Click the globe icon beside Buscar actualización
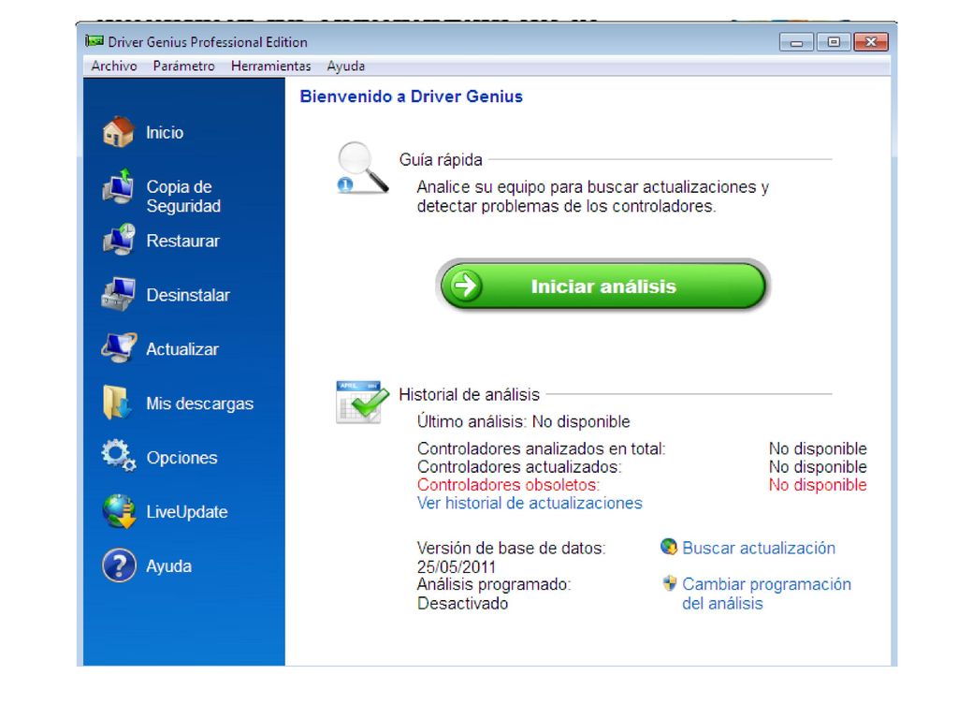958x719 pixels. click(669, 547)
